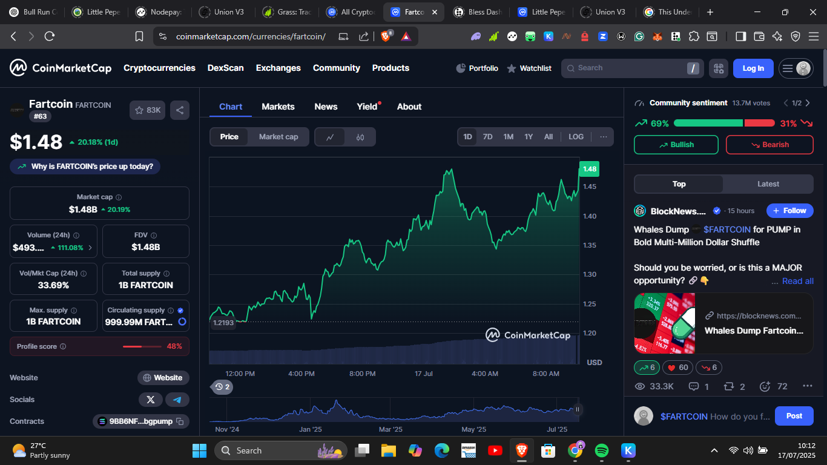The width and height of the screenshot is (827, 465).
Task: Add Fartcoin to watchlist star button
Action: click(147, 110)
